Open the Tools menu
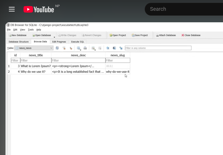This screenshot has width=223, height=155. tap(31, 30)
